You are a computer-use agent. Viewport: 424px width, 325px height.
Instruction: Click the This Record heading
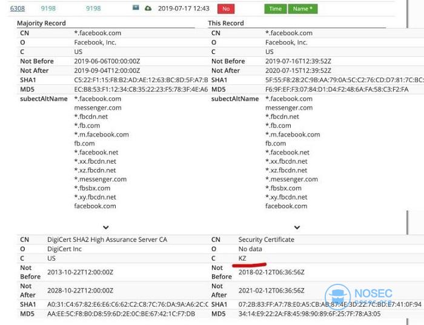coord(226,23)
